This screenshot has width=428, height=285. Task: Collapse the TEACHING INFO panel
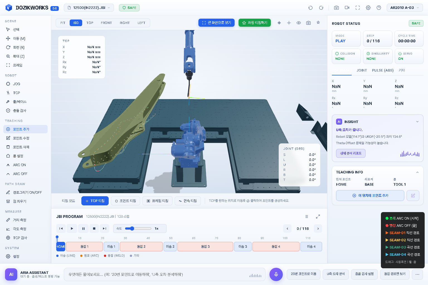(417, 172)
